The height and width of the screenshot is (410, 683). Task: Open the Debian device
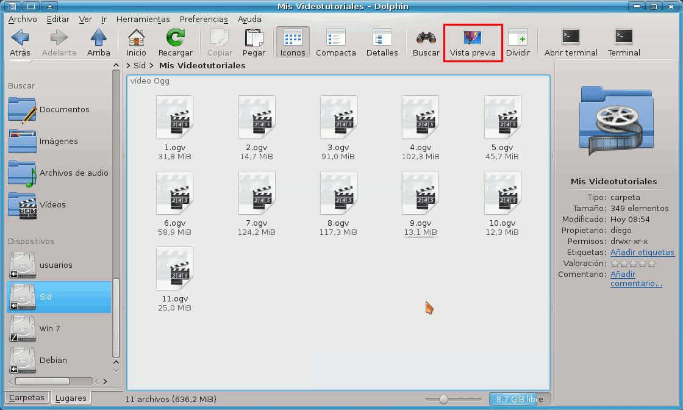pyautogui.click(x=59, y=361)
